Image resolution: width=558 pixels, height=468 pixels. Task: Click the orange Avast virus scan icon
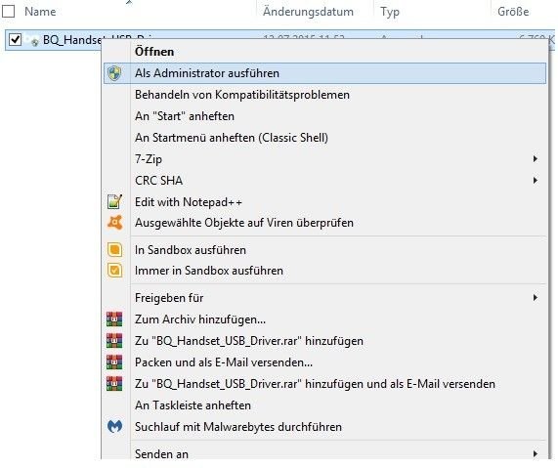[114, 223]
